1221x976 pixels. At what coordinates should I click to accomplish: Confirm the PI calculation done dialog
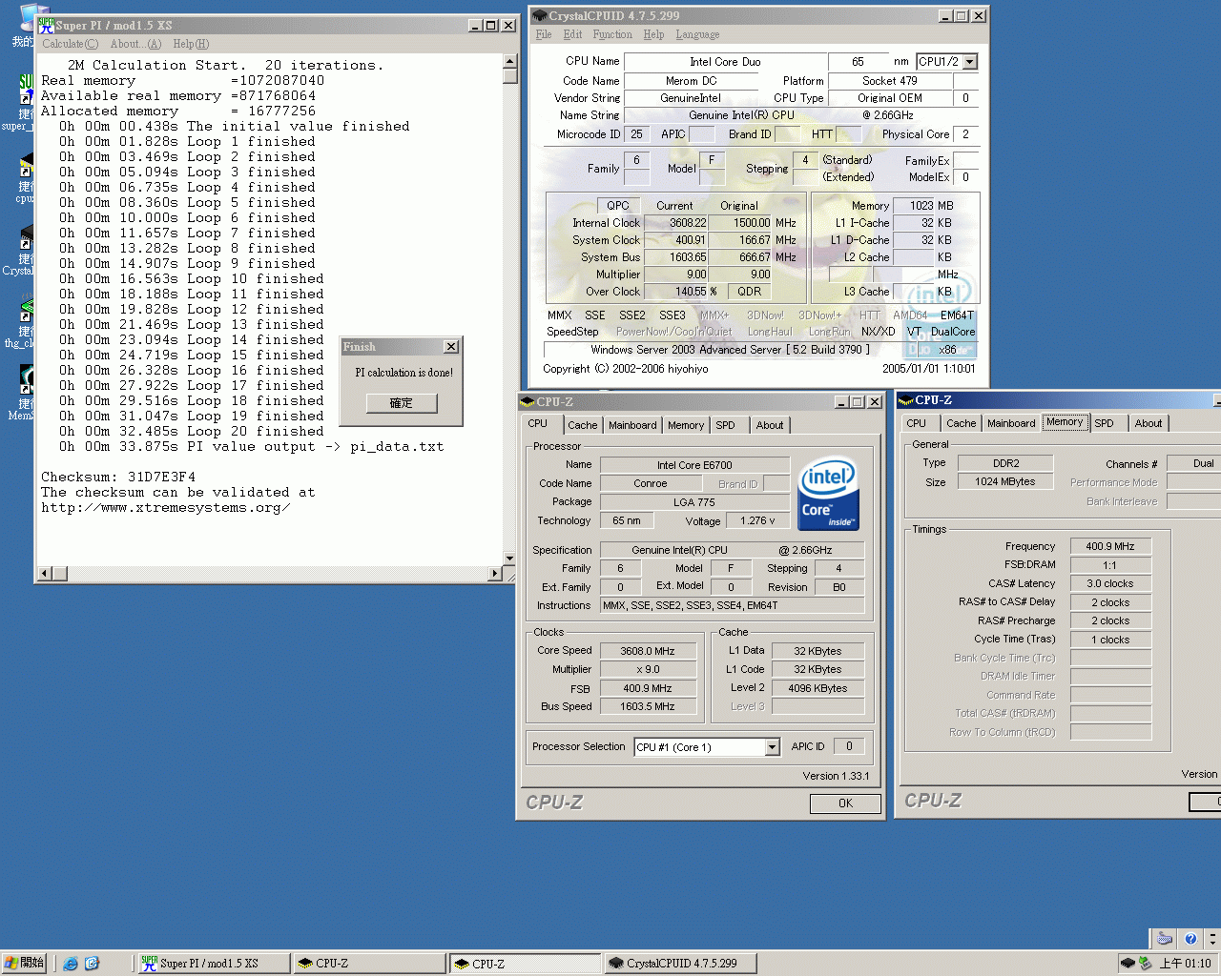tap(402, 403)
